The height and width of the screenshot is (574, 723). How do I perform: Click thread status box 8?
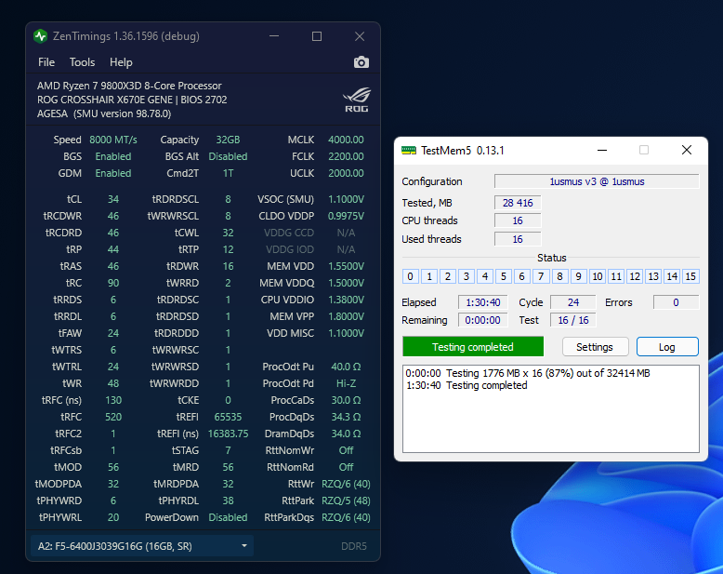(559, 276)
